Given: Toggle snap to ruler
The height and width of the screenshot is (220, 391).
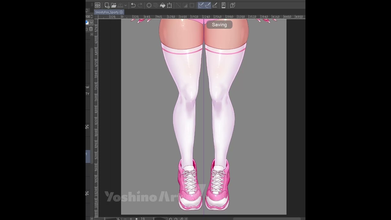Looking at the screenshot, I should pos(201,5).
